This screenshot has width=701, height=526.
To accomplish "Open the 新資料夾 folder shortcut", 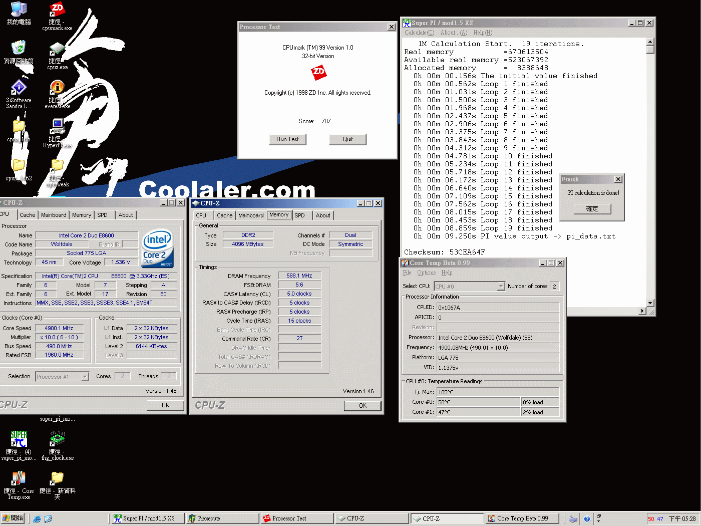I will coord(57,485).
